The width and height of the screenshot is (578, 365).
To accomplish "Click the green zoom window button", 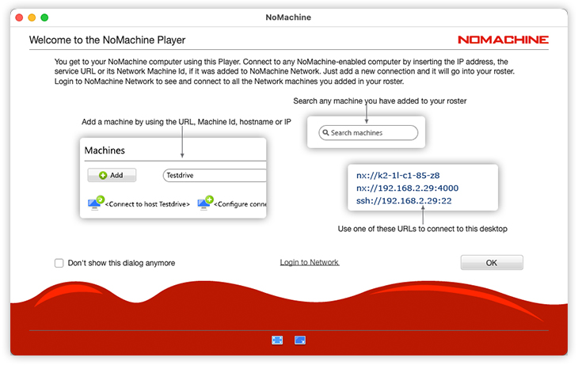I will click(x=45, y=17).
